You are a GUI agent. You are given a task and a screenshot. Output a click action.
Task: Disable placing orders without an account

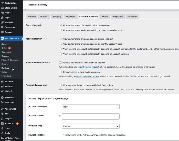[x=60, y=25]
